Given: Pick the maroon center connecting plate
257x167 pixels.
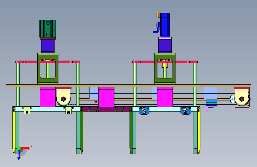Looking at the screenshot, I should 106,109.
